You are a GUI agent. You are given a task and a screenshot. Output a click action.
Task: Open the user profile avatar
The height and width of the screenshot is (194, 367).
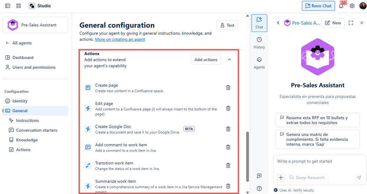click(x=363, y=6)
